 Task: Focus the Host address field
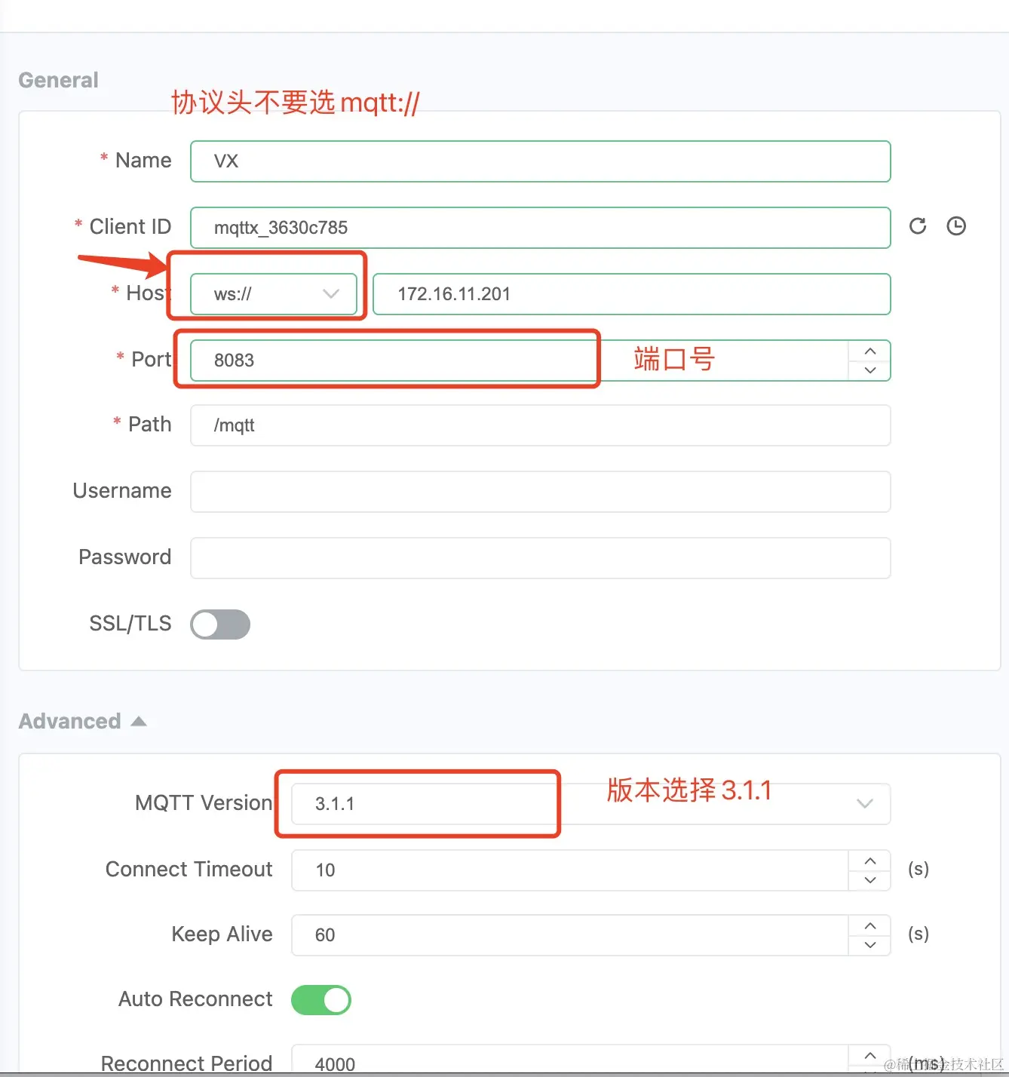pos(631,294)
